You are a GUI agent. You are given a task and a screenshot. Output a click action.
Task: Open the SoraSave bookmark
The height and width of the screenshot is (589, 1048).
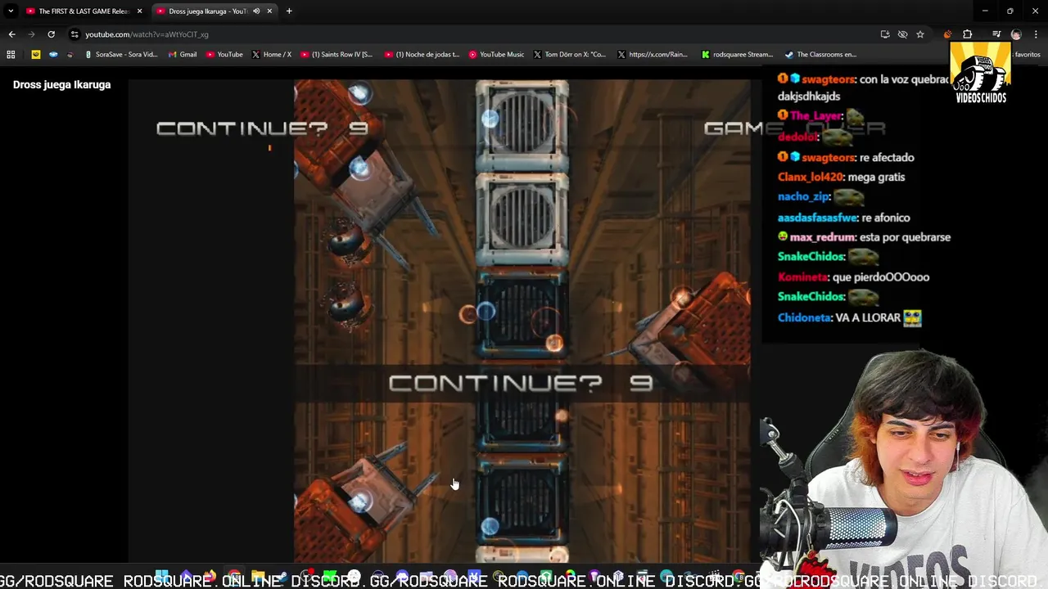click(x=121, y=55)
